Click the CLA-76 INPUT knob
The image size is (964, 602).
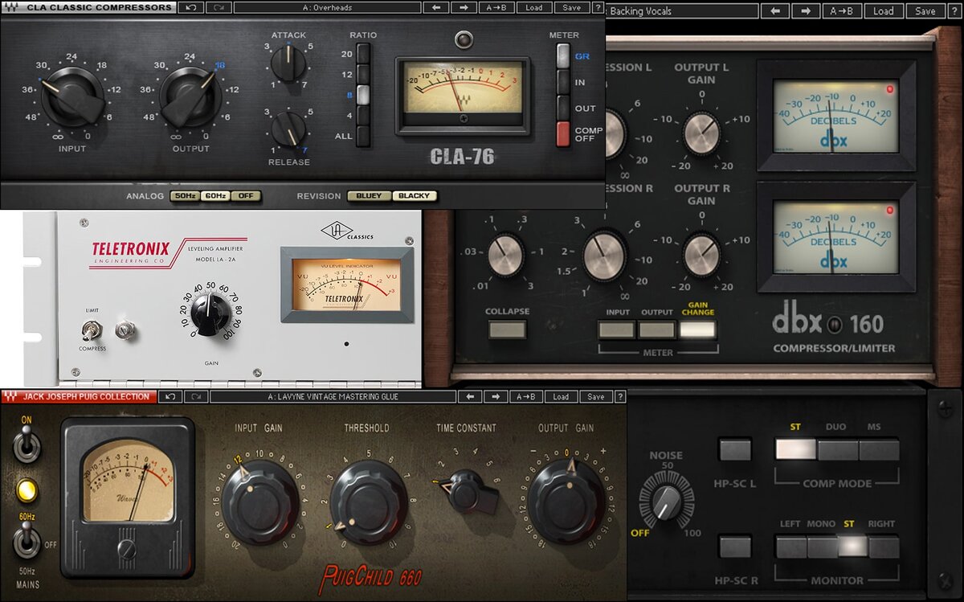[x=72, y=96]
